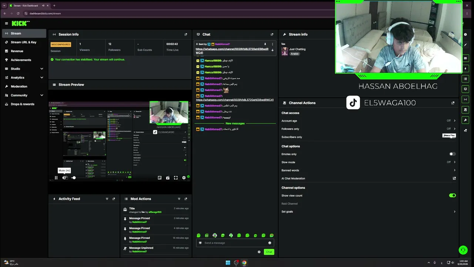Expand pinned message with down arrow
This screenshot has height=267, width=474.
[x=273, y=50]
